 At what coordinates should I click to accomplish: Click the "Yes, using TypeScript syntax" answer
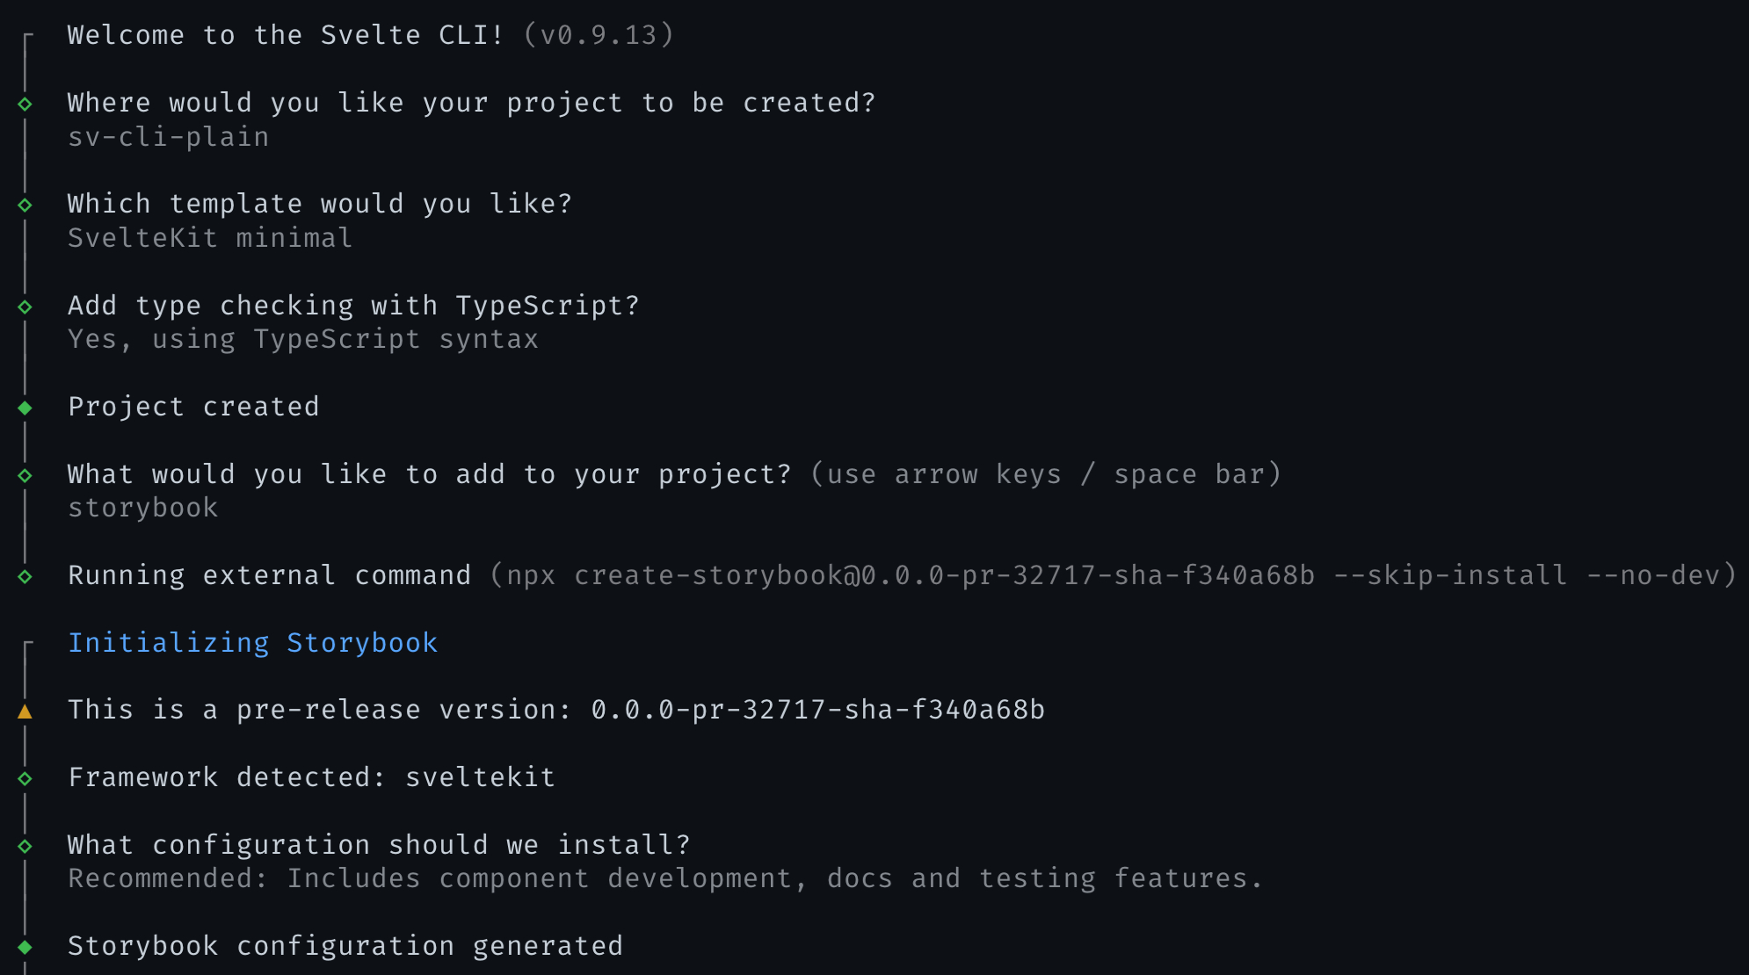[x=303, y=339]
